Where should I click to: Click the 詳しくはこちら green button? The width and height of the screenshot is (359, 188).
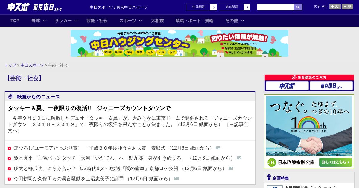(336, 162)
